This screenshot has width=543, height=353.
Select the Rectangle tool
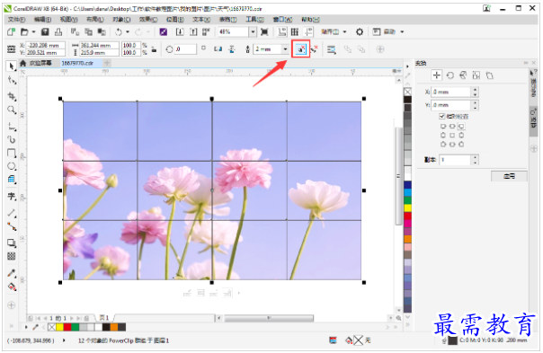[x=12, y=153]
